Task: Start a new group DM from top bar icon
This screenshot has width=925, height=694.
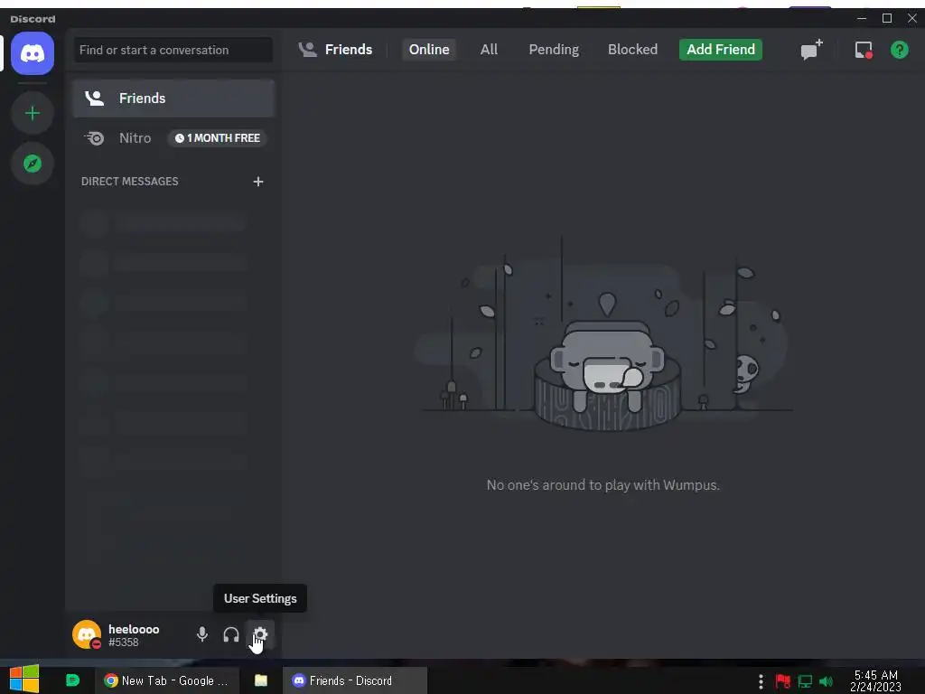Action: point(811,50)
